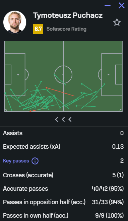Click the Sofascore Rating label
Image resolution: width=128 pixels, height=221 pixels.
66,29
